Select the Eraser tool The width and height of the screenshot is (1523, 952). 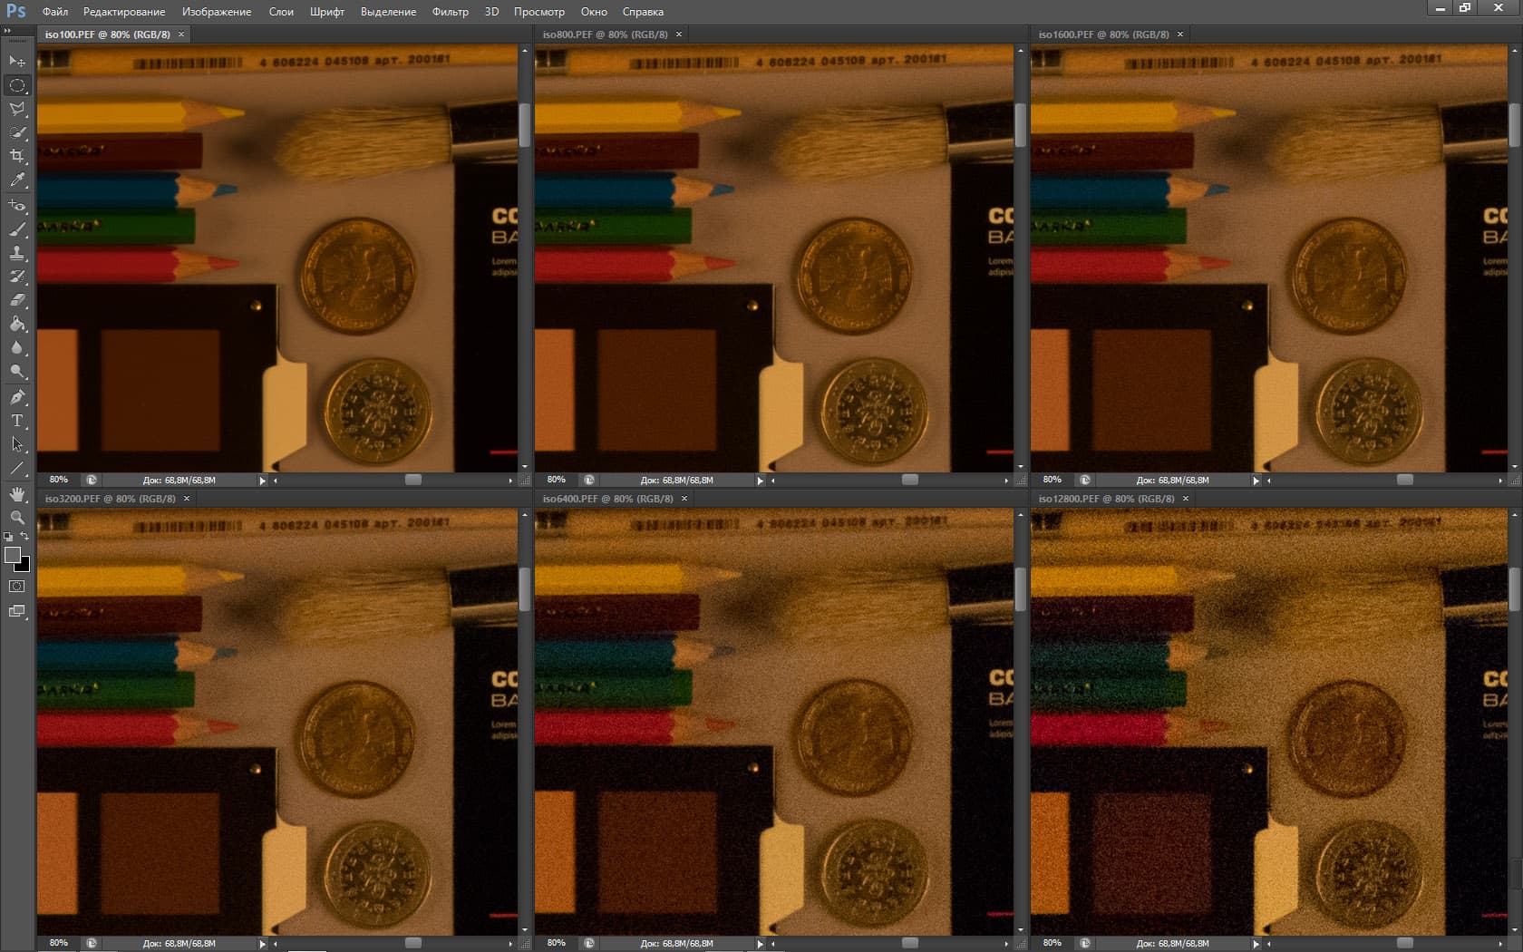click(x=17, y=300)
